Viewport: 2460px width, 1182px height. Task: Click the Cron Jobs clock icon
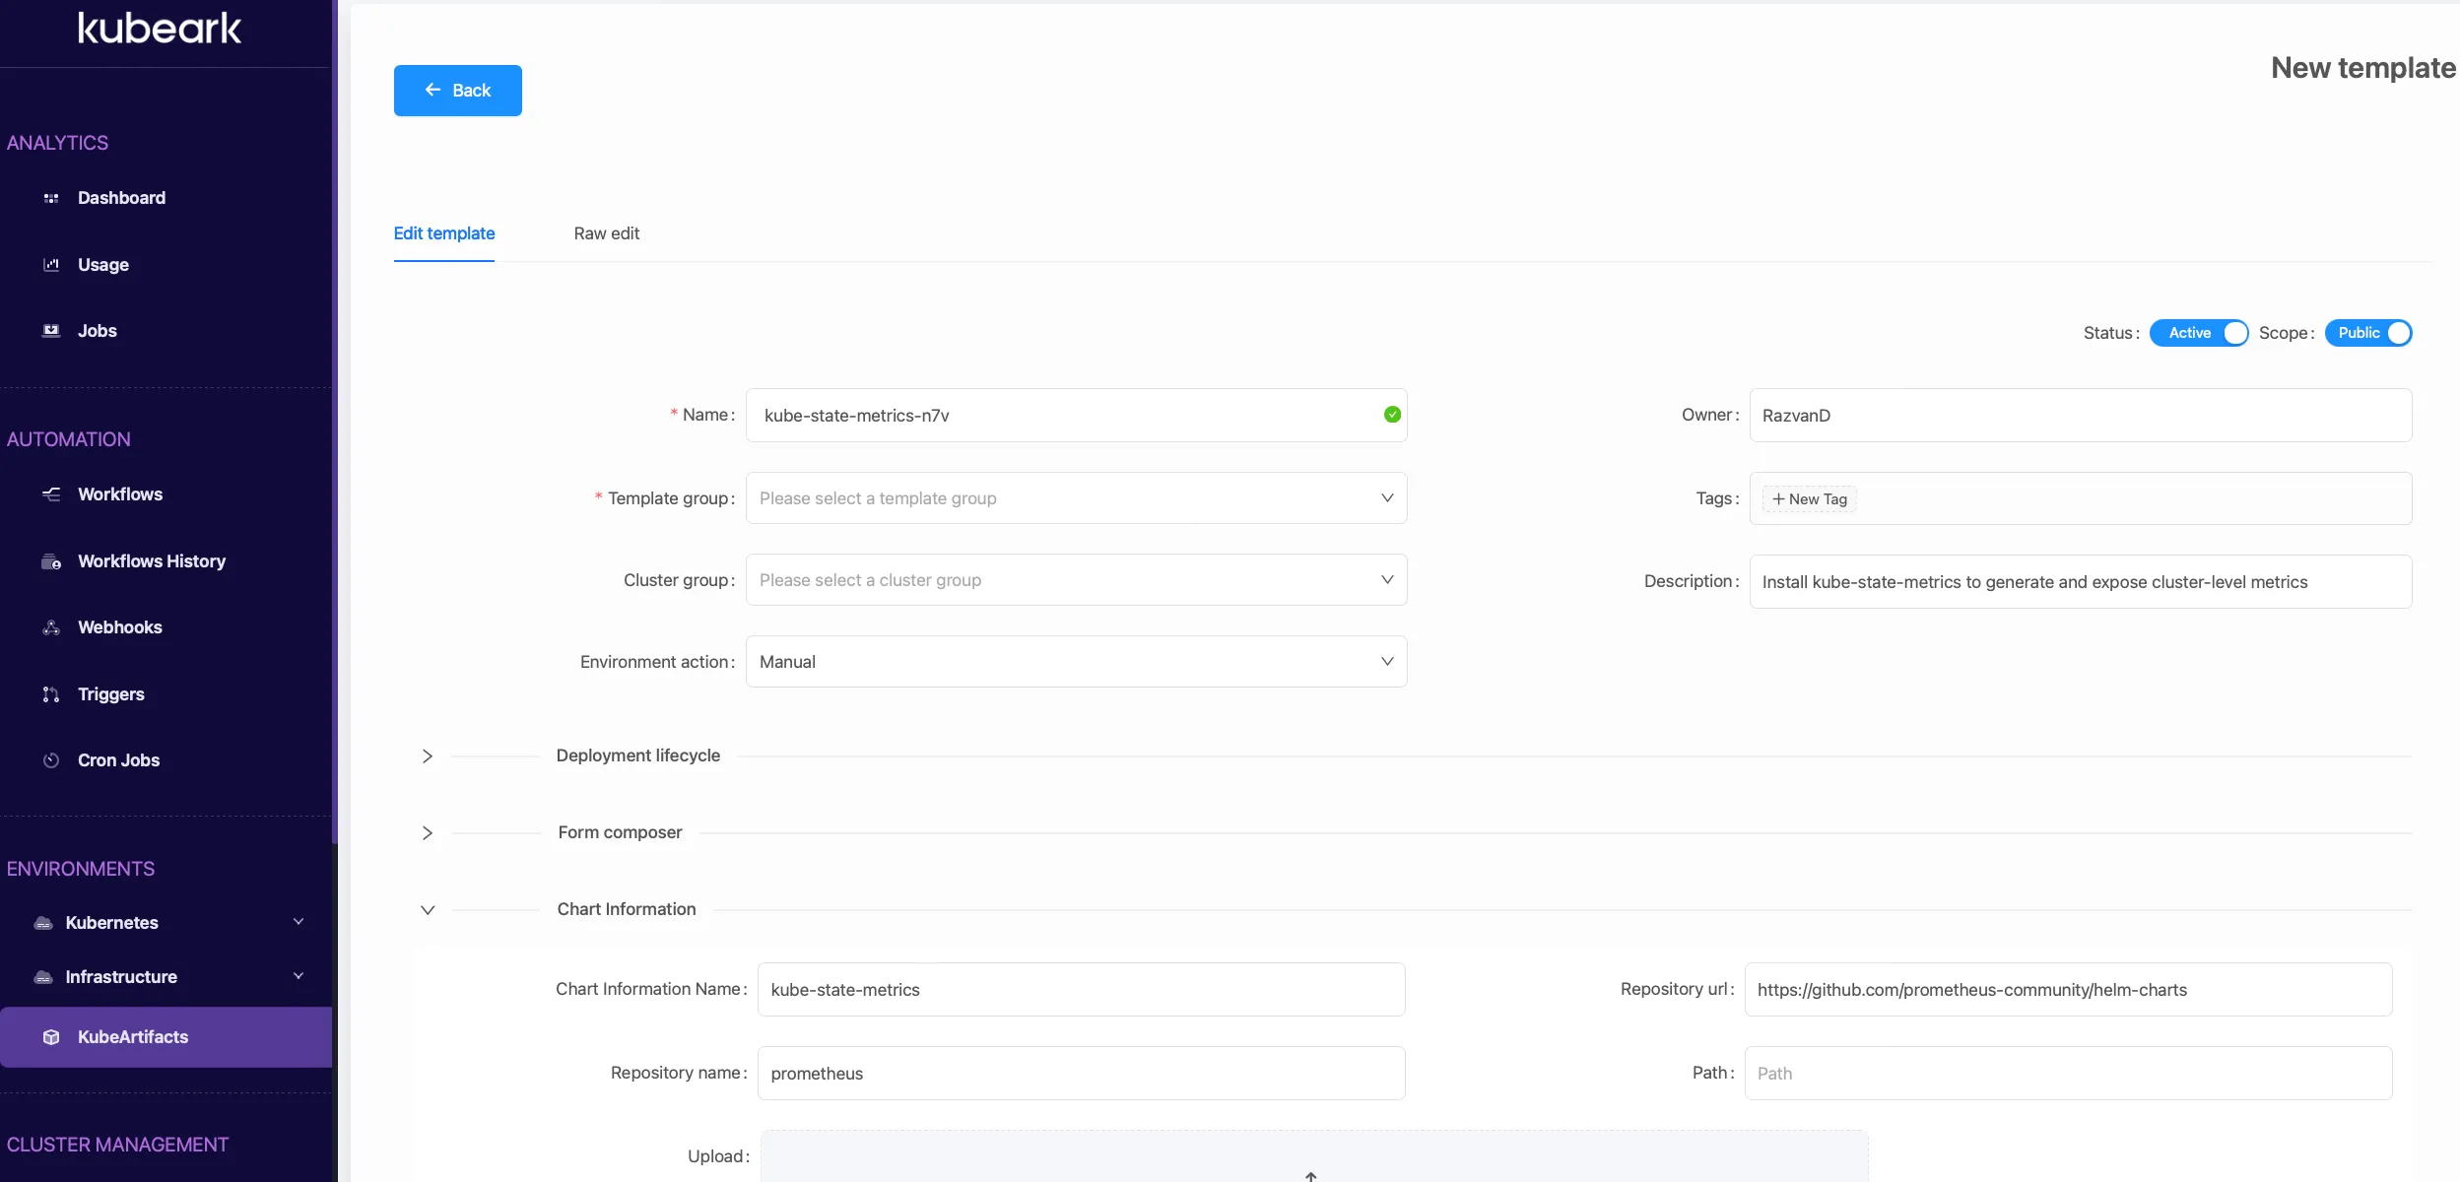pos(51,760)
